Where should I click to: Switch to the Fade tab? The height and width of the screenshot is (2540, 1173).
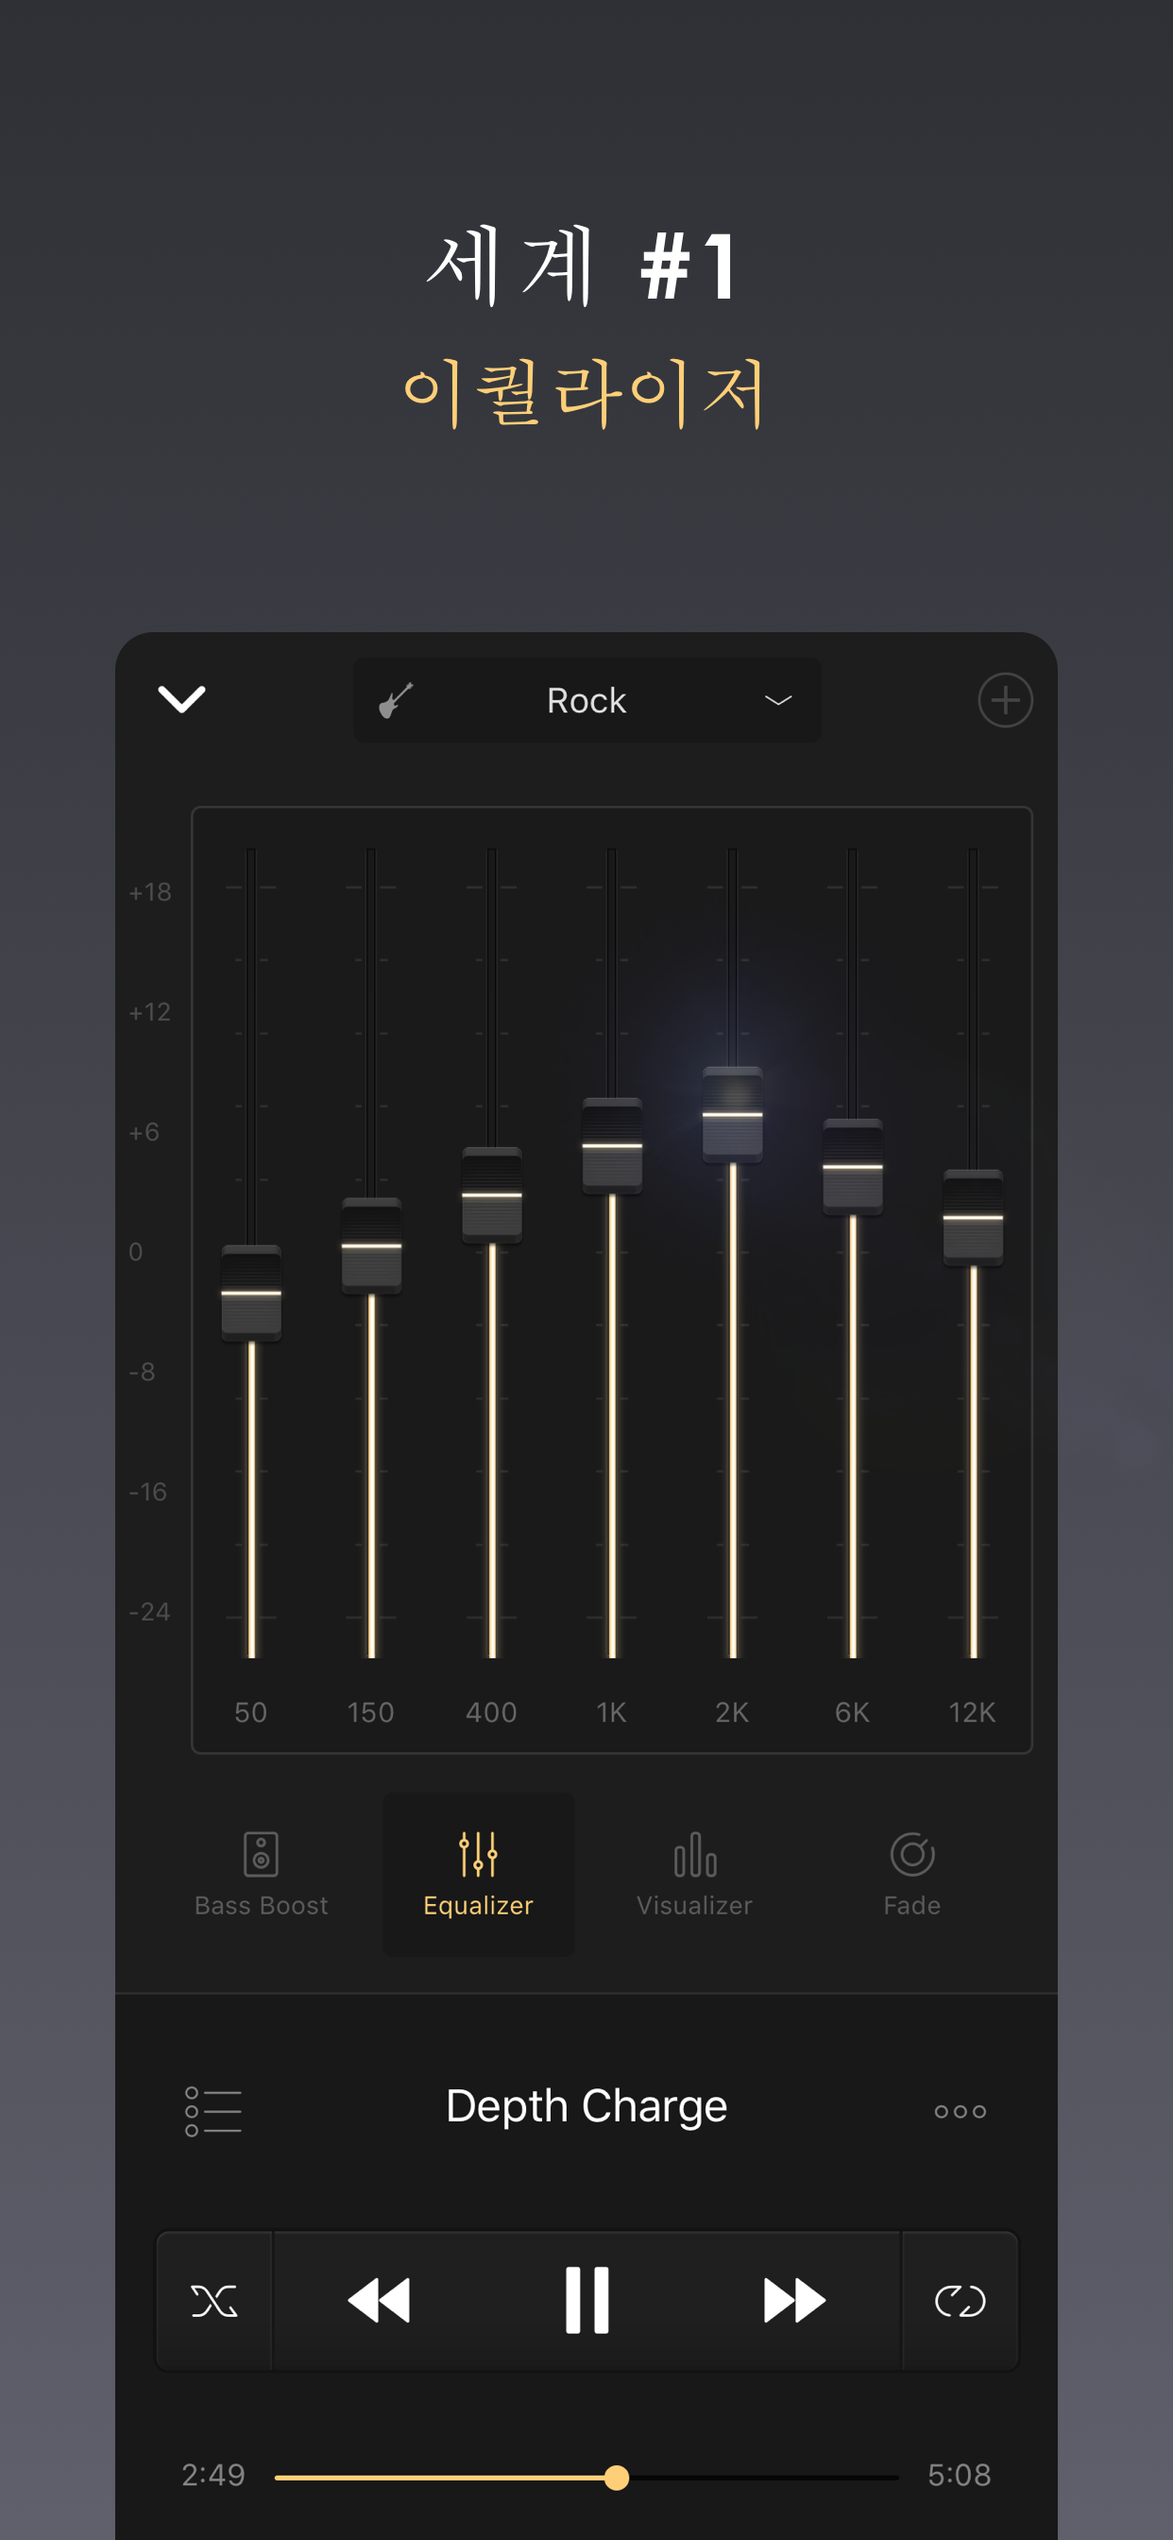[911, 1875]
